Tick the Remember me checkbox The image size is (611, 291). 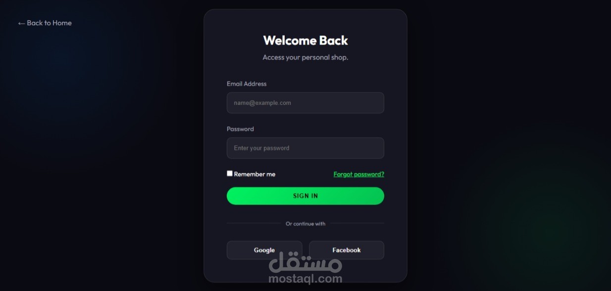230,173
